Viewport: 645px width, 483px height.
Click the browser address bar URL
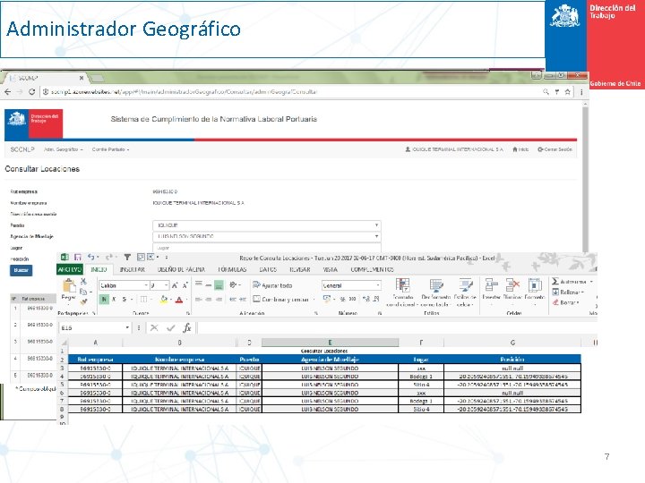coord(184,92)
